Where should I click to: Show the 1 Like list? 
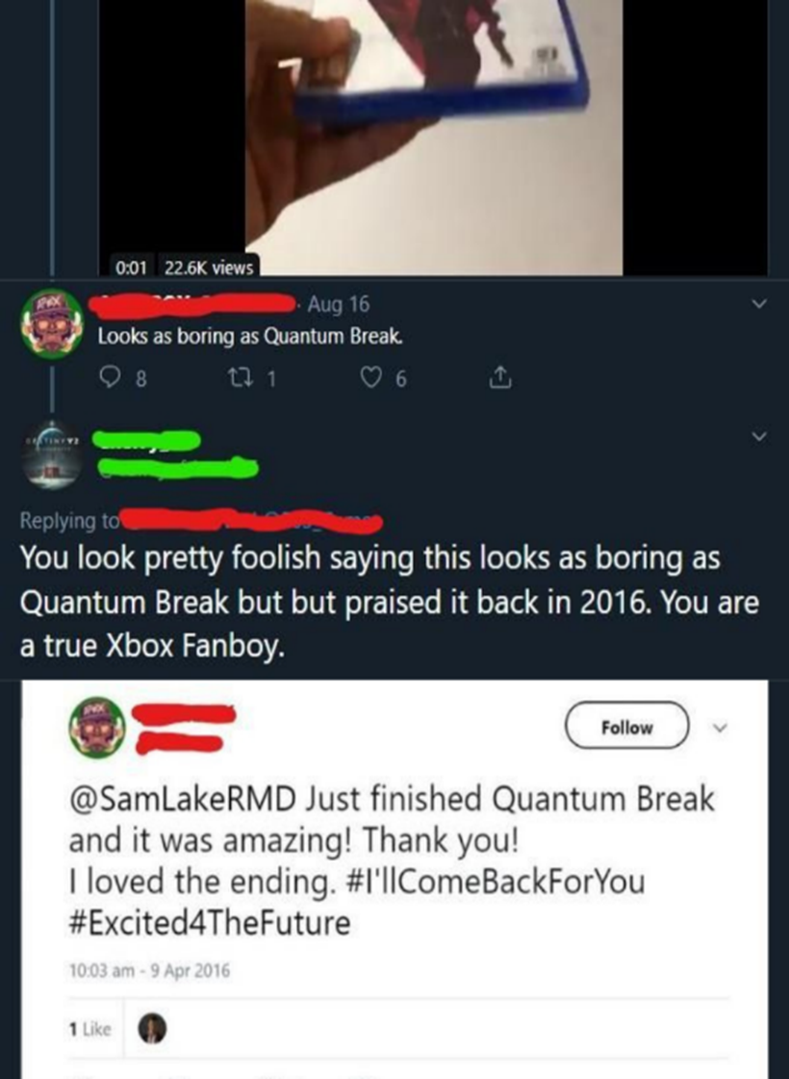(90, 1029)
